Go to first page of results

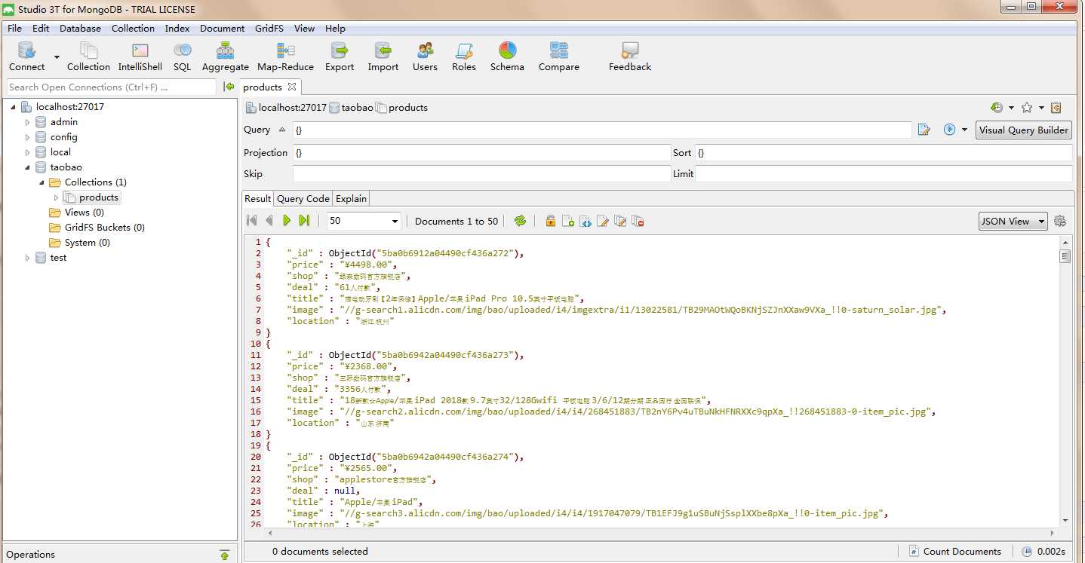pyautogui.click(x=252, y=221)
